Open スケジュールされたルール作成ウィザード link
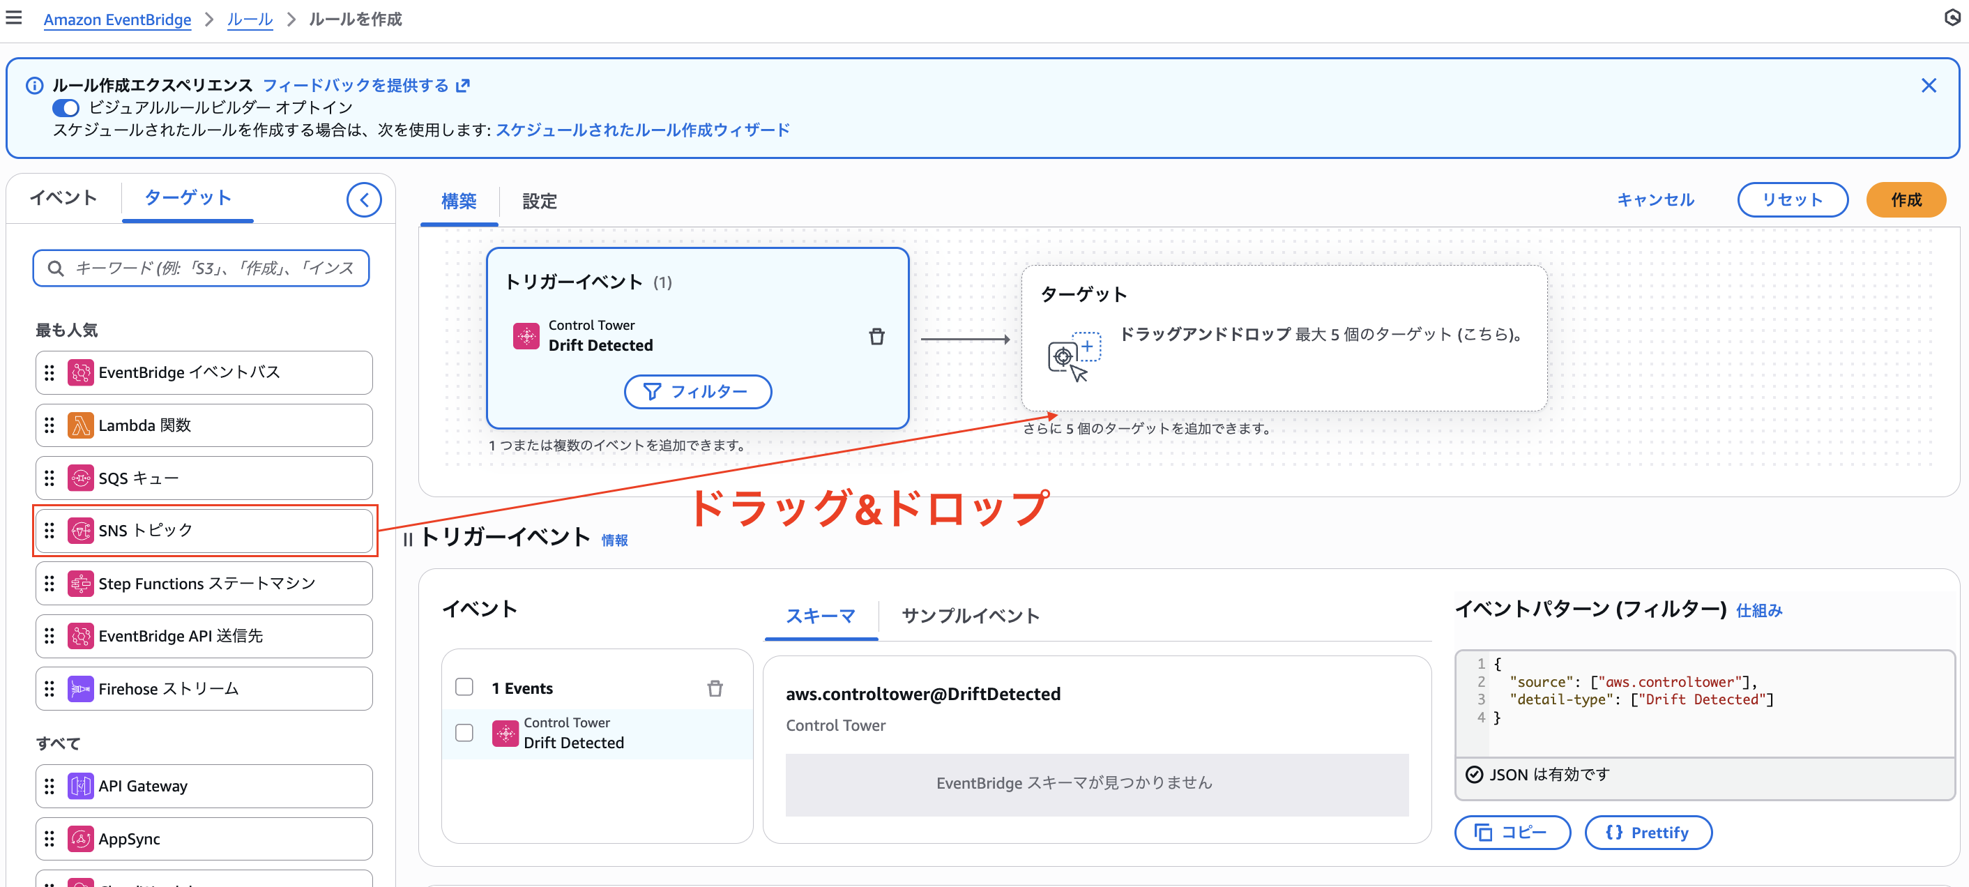Viewport: 1969px width, 887px height. 642,129
